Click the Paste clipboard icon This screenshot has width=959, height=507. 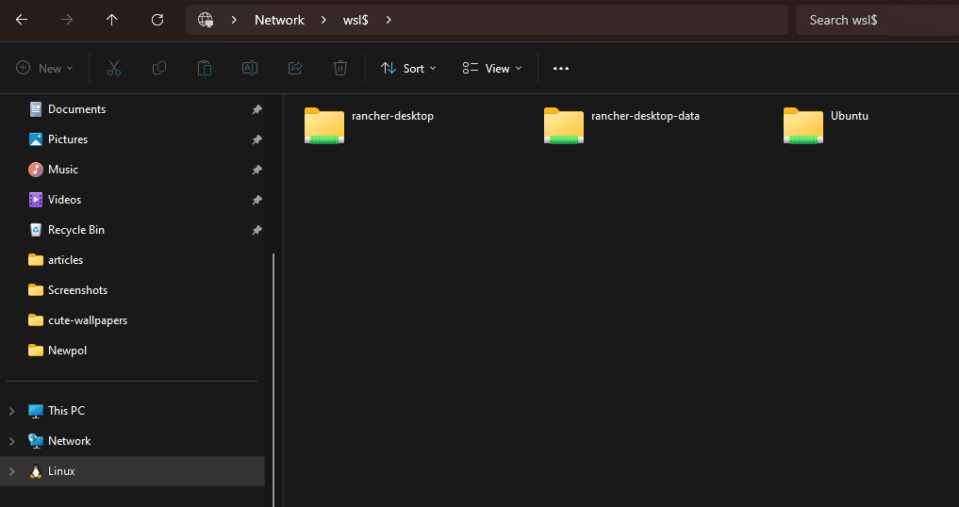pos(205,68)
